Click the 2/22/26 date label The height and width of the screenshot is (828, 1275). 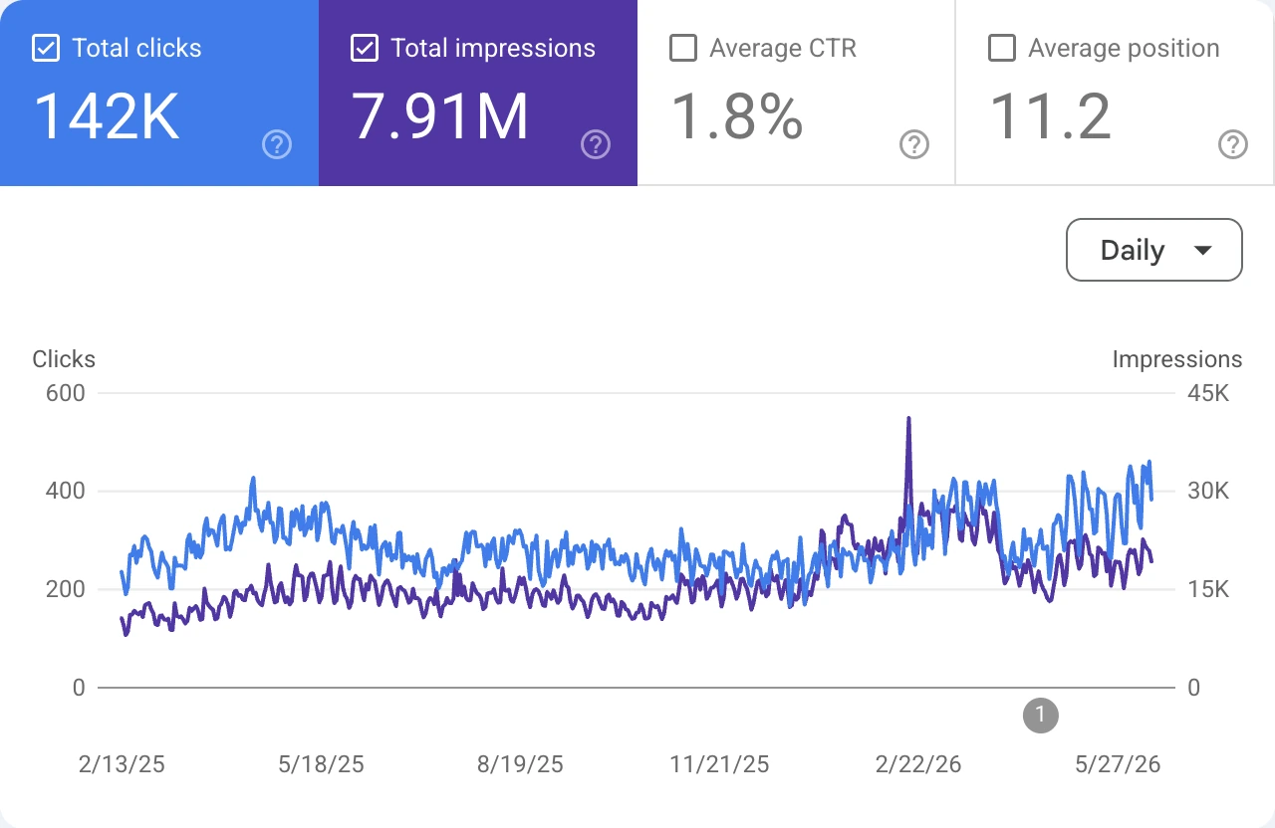point(918,764)
